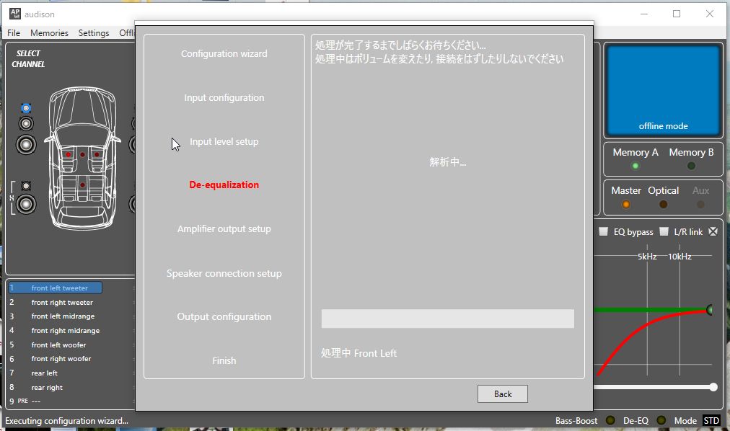The width and height of the screenshot is (730, 431).
Task: Click the De-EQ status LED
Action: (x=661, y=420)
